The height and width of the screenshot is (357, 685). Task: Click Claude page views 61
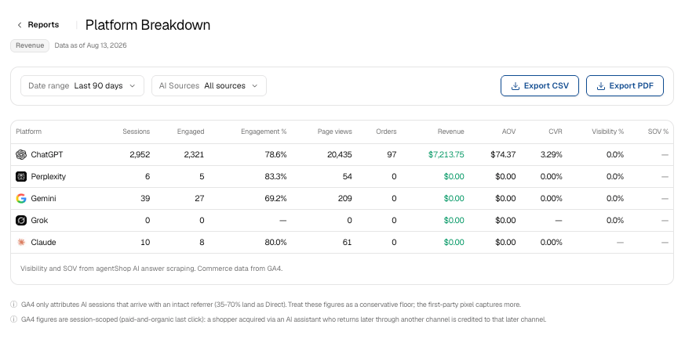(348, 242)
